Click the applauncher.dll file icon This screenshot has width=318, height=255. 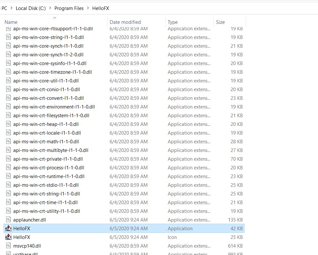click(8, 220)
